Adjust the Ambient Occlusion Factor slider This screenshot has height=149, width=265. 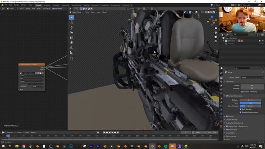250,103
